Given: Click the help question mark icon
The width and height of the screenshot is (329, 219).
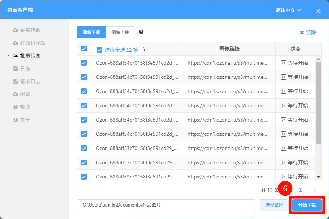Looking at the screenshot, I should pos(141,32).
